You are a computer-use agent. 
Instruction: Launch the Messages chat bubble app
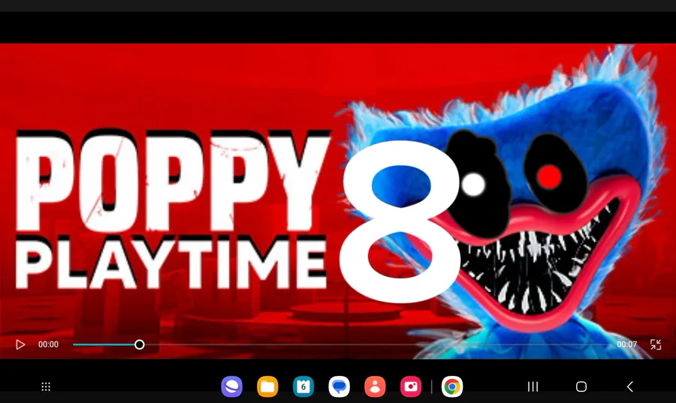tap(340, 386)
